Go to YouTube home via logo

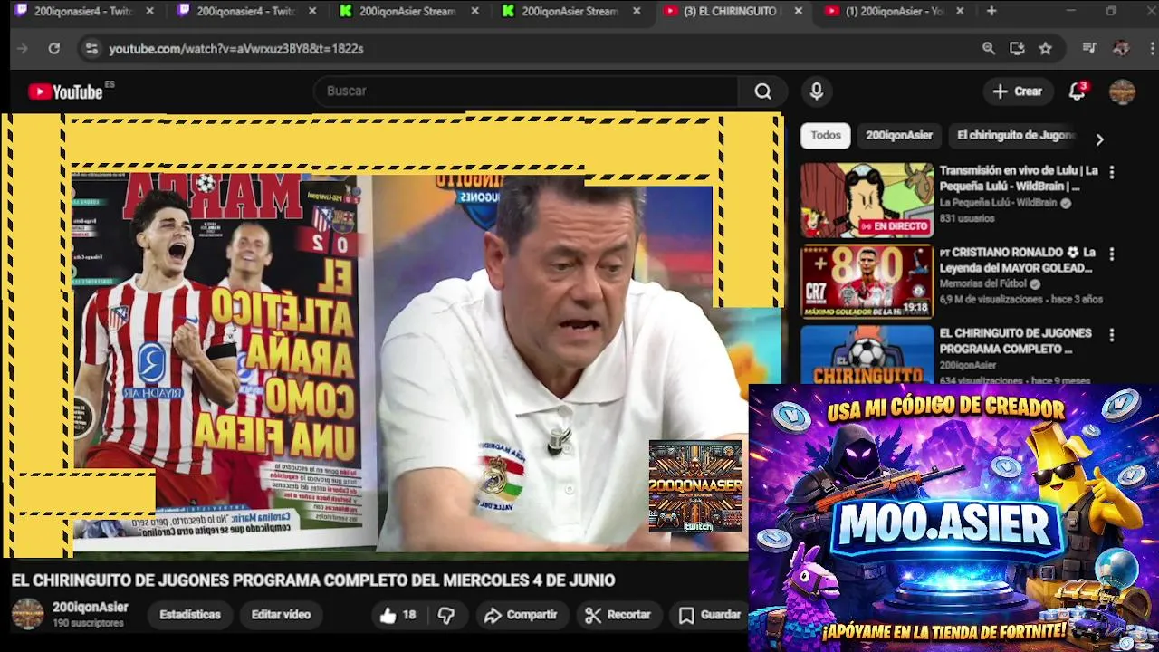pyautogui.click(x=65, y=91)
